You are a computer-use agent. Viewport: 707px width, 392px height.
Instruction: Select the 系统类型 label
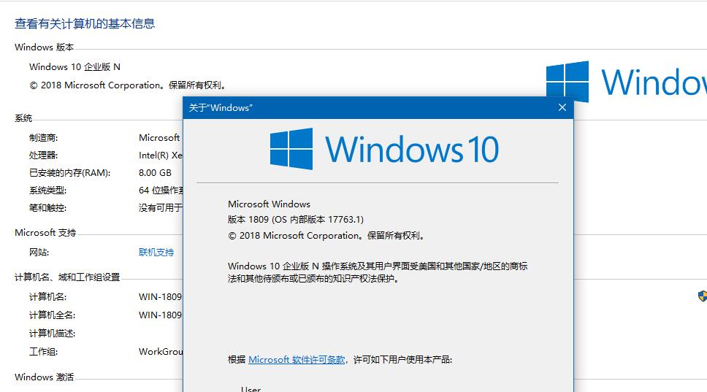pos(47,191)
